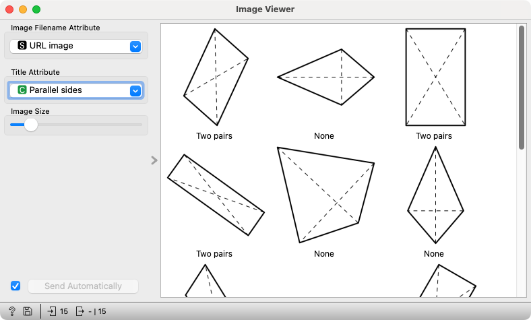This screenshot has width=531, height=320.
Task: Click the input data arrow icon
Action: pos(51,311)
